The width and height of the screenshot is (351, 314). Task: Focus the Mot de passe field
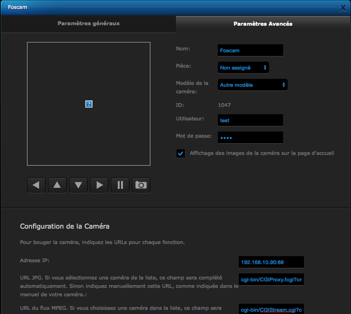click(x=250, y=138)
